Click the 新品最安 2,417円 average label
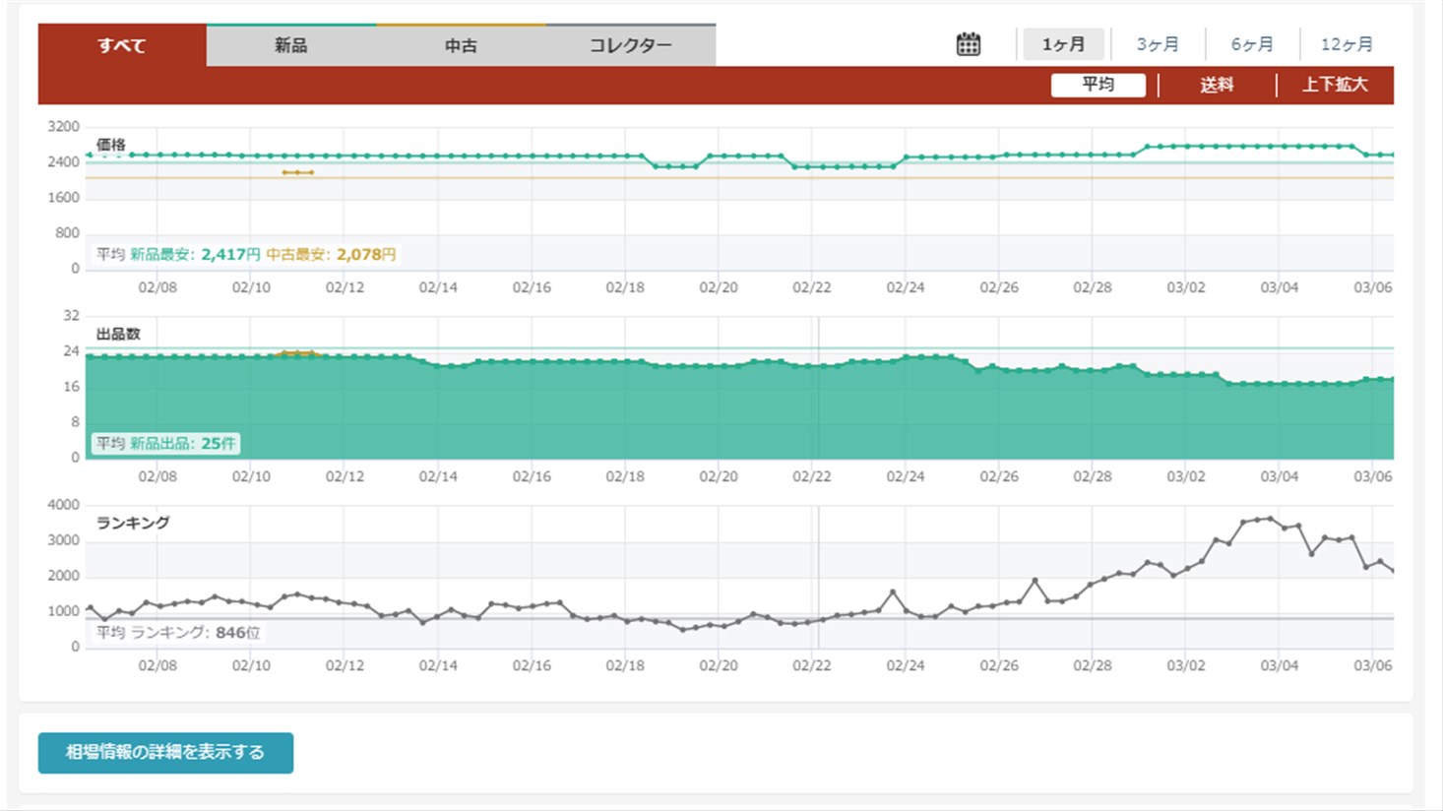This screenshot has width=1443, height=811. click(195, 255)
